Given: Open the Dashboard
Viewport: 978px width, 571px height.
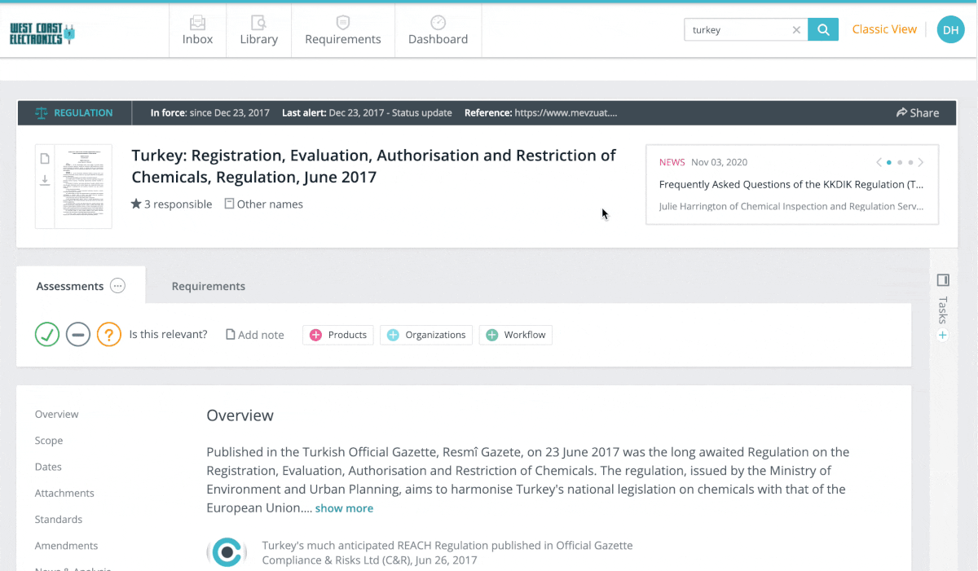Looking at the screenshot, I should click(438, 30).
